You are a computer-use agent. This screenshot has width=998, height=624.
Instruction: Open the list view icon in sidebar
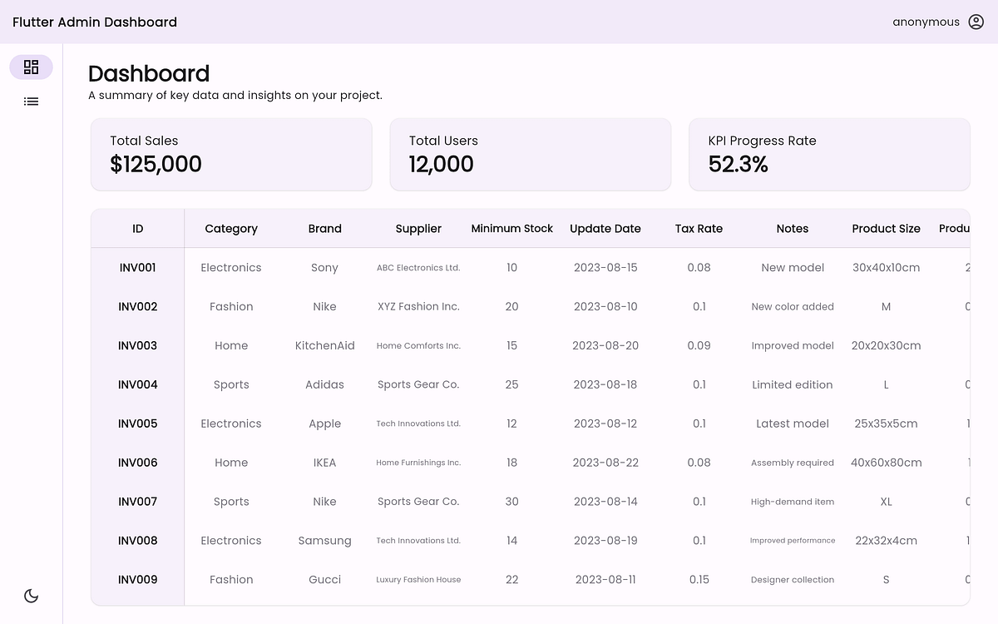(31, 101)
